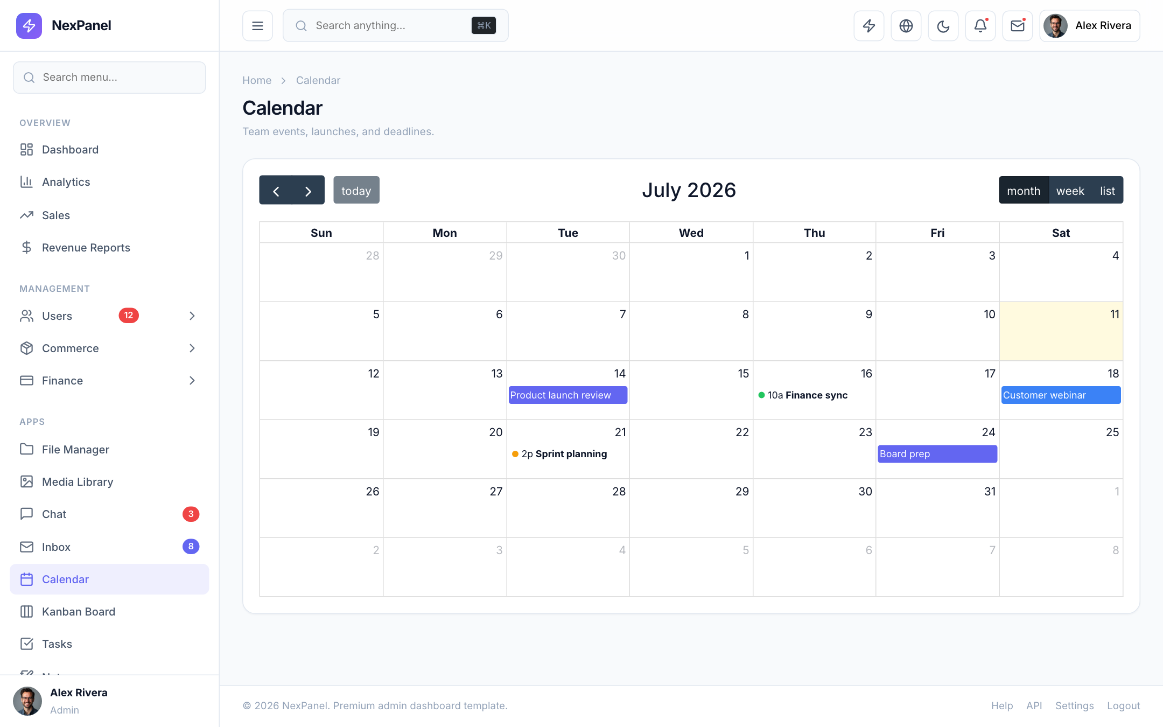Switch to month view

click(1024, 190)
